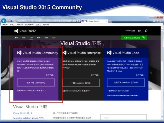Click the refresh icon in address bar

point(79,21)
